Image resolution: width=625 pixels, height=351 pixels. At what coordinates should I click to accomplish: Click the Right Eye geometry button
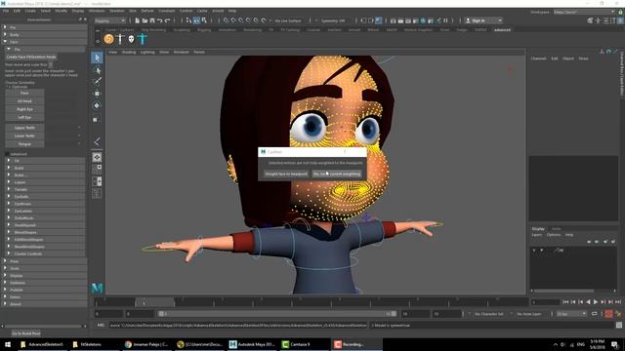tap(24, 109)
